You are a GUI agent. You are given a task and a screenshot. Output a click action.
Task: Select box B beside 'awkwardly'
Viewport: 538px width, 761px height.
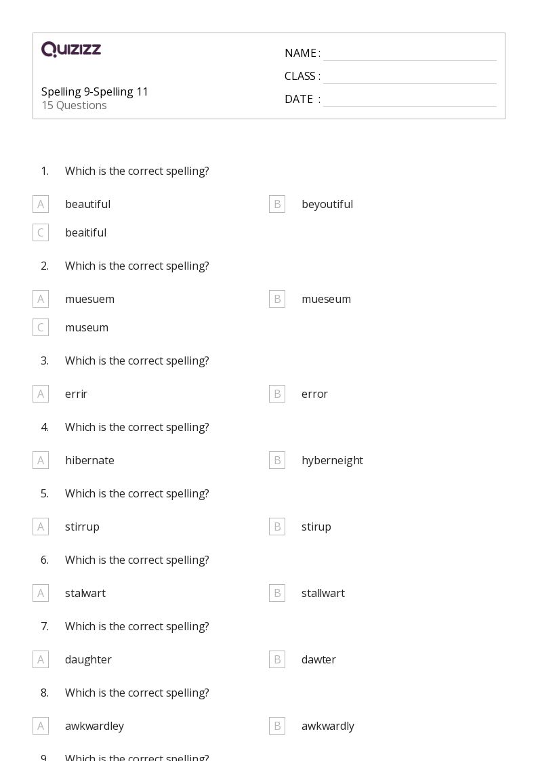point(277,726)
